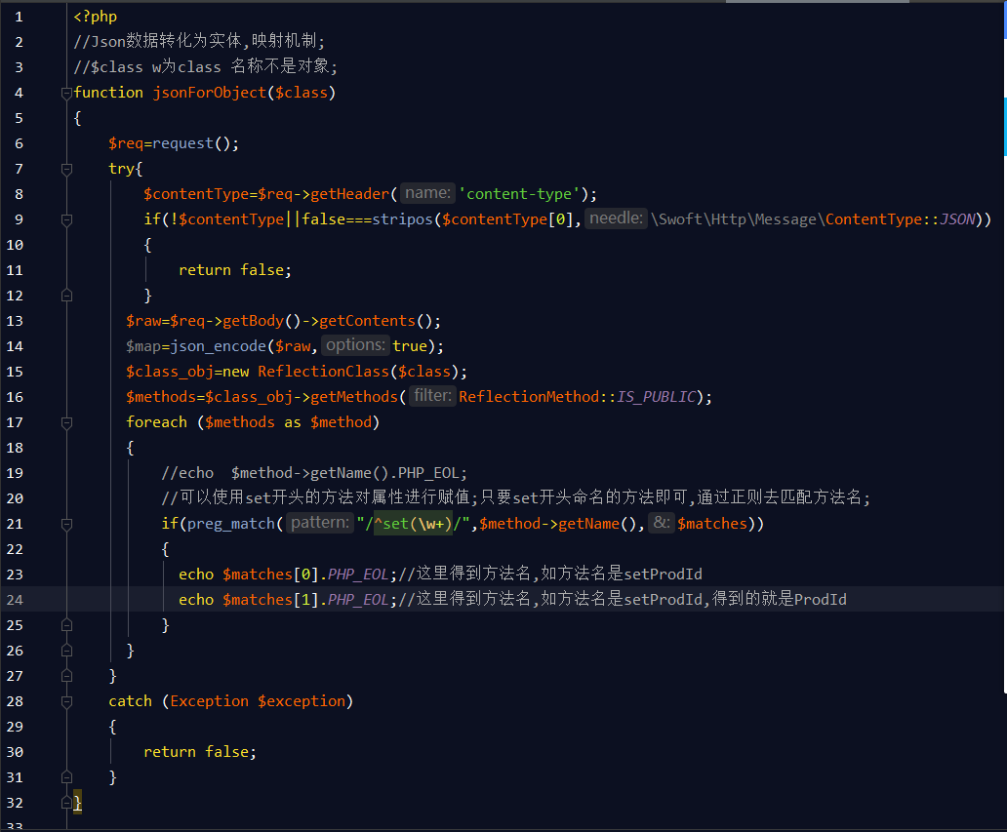Click the 'name:' parameter hint in getHeader
1007x832 pixels.
point(427,193)
